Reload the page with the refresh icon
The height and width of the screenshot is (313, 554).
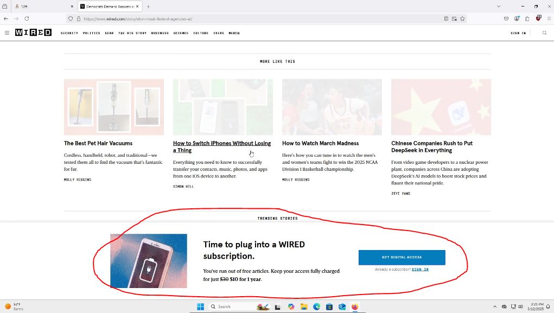click(x=27, y=19)
